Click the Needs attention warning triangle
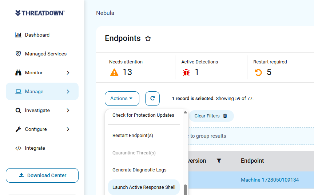 click(114, 72)
